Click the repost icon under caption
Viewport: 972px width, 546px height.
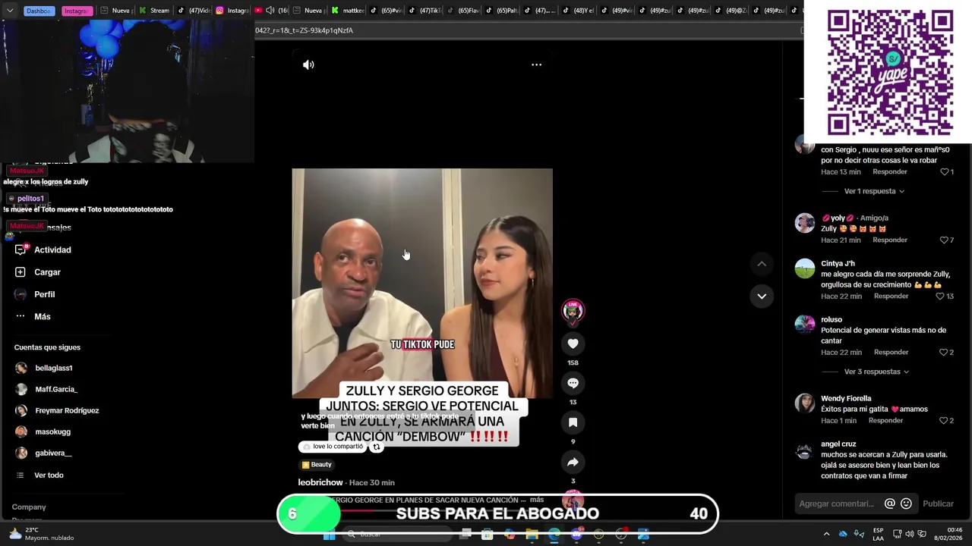(376, 447)
